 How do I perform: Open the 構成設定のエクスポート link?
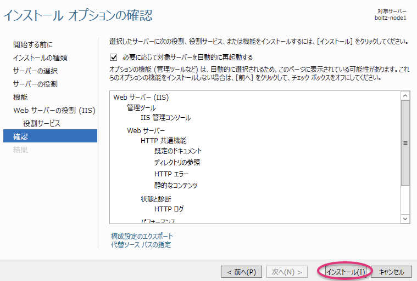click(x=142, y=236)
